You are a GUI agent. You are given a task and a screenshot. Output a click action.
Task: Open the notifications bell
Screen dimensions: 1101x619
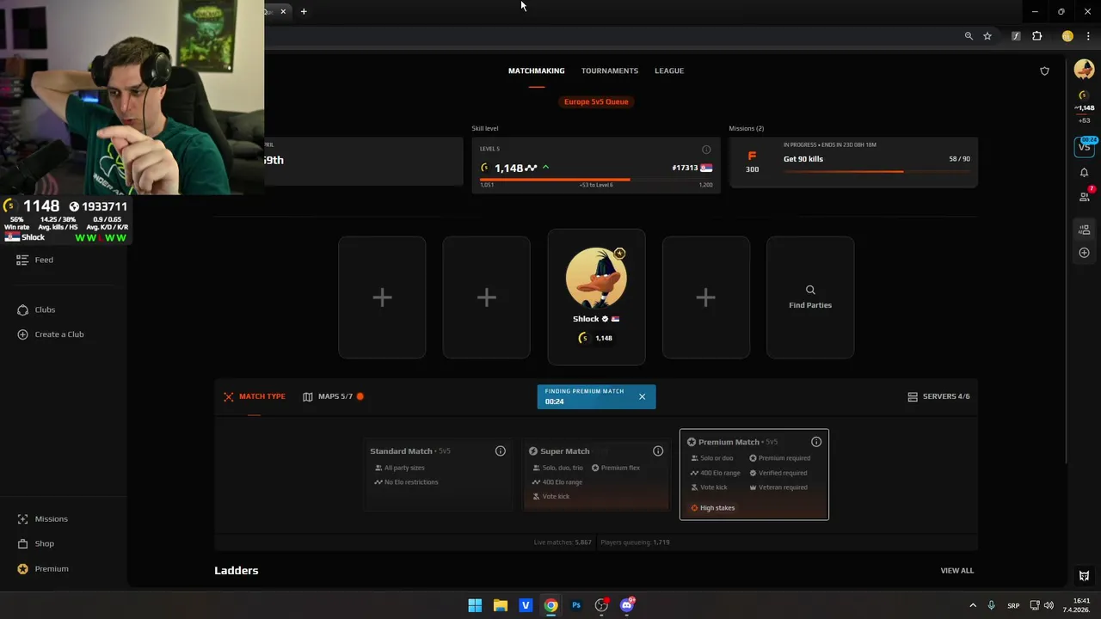pyautogui.click(x=1084, y=172)
